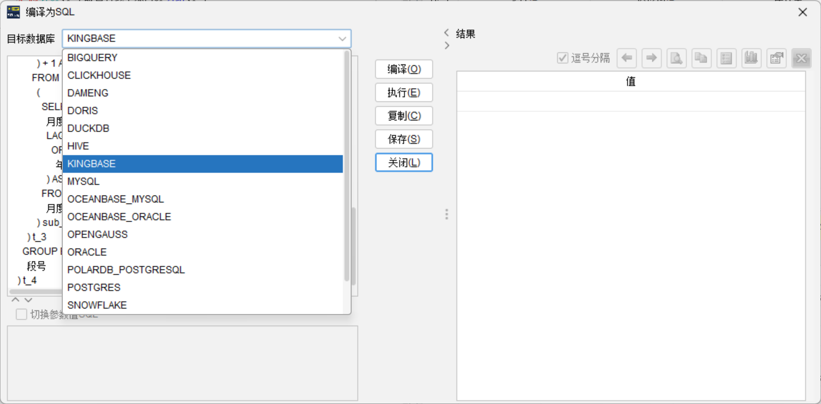821x404 pixels.
Task: Pick POSTGRES in the dropdown list
Action: (x=203, y=288)
